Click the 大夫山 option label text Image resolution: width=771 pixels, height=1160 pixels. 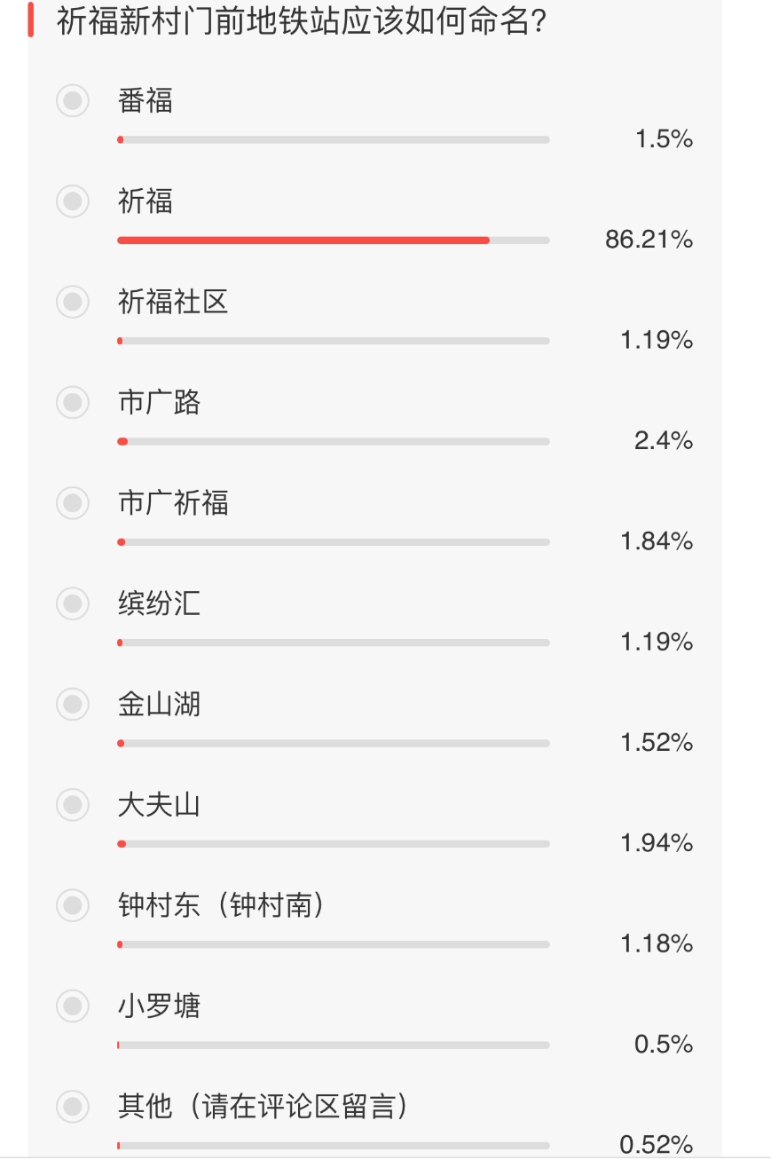tap(160, 805)
